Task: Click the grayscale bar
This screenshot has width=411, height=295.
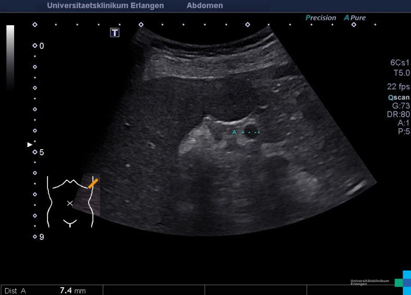Action: pyautogui.click(x=10, y=57)
